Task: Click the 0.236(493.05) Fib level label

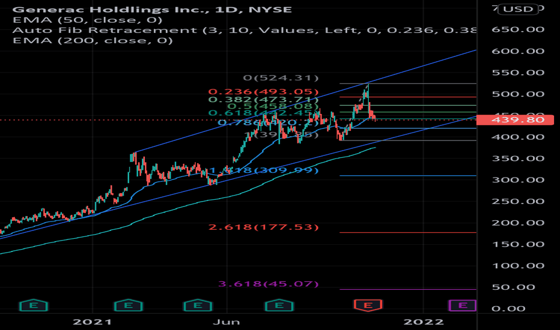Action: 263,92
